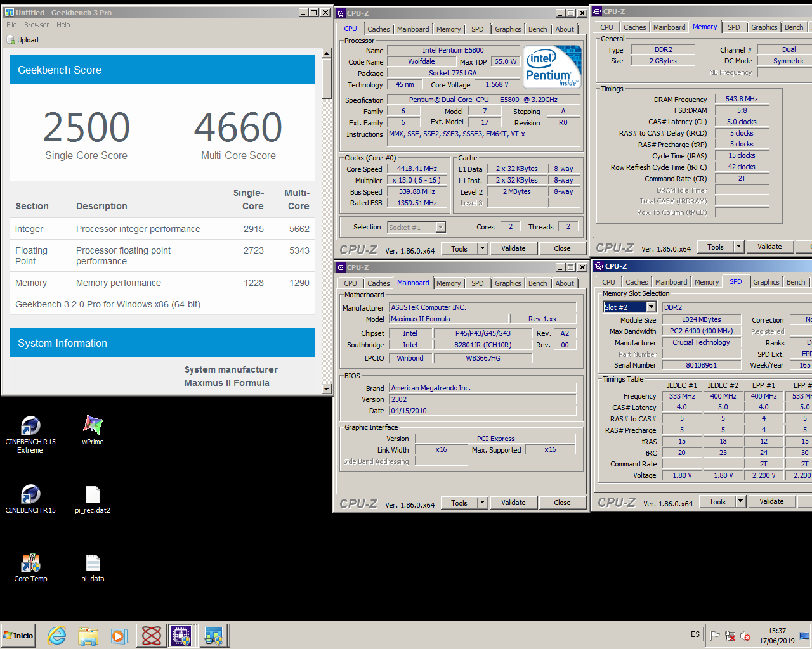Click Tools button in the SPD window

[717, 501]
